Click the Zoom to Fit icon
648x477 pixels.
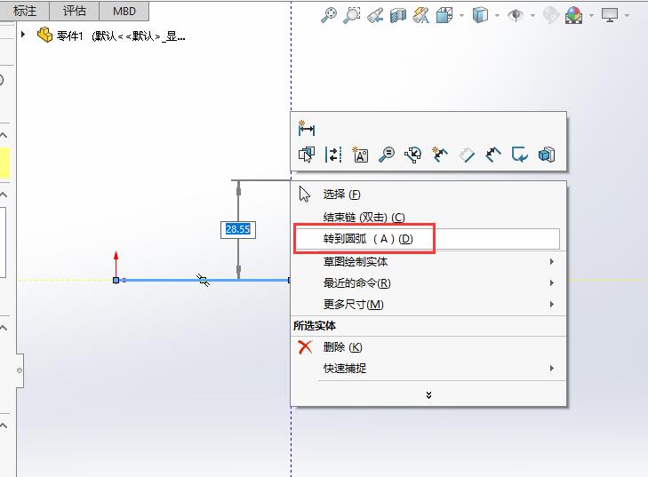coord(329,15)
